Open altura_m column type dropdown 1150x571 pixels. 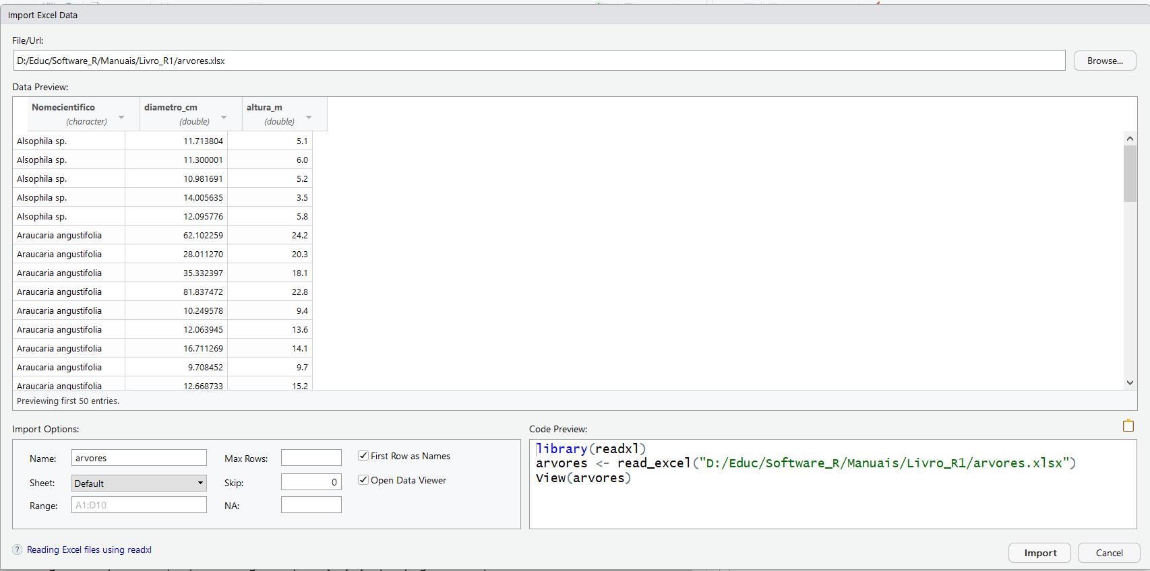(x=309, y=118)
